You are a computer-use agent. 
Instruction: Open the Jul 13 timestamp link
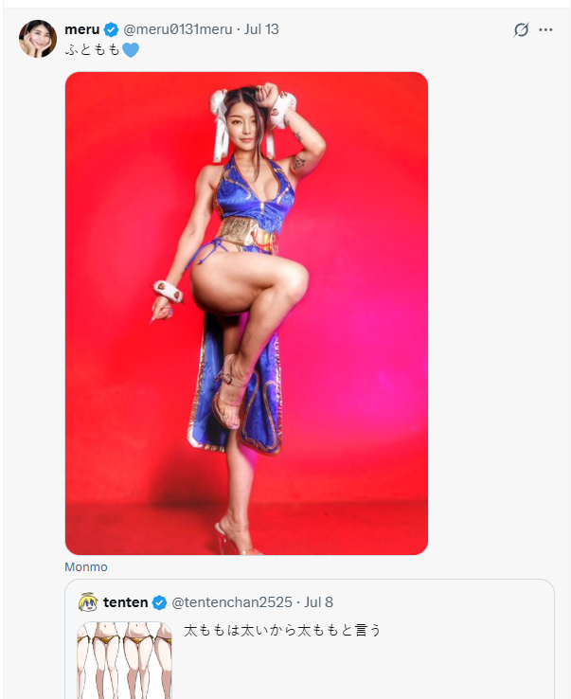coord(261,29)
